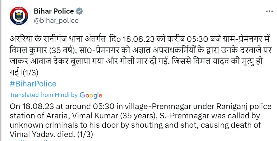Visit the @bihar_police handle

56,21
